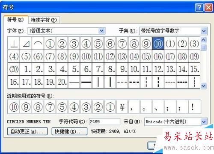Pick recently used exclamation mark symbol
Viewport: 214px width, 154px height.
194,107
